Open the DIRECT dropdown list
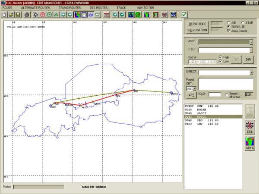The width and height of the screenshot is (259, 194). tap(251, 72)
